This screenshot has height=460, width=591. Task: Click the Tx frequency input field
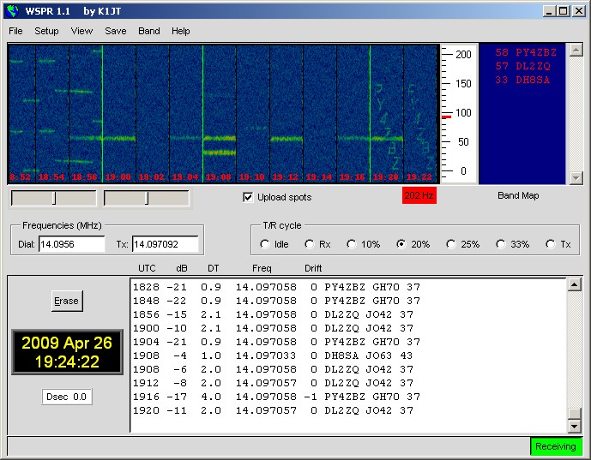click(x=165, y=245)
